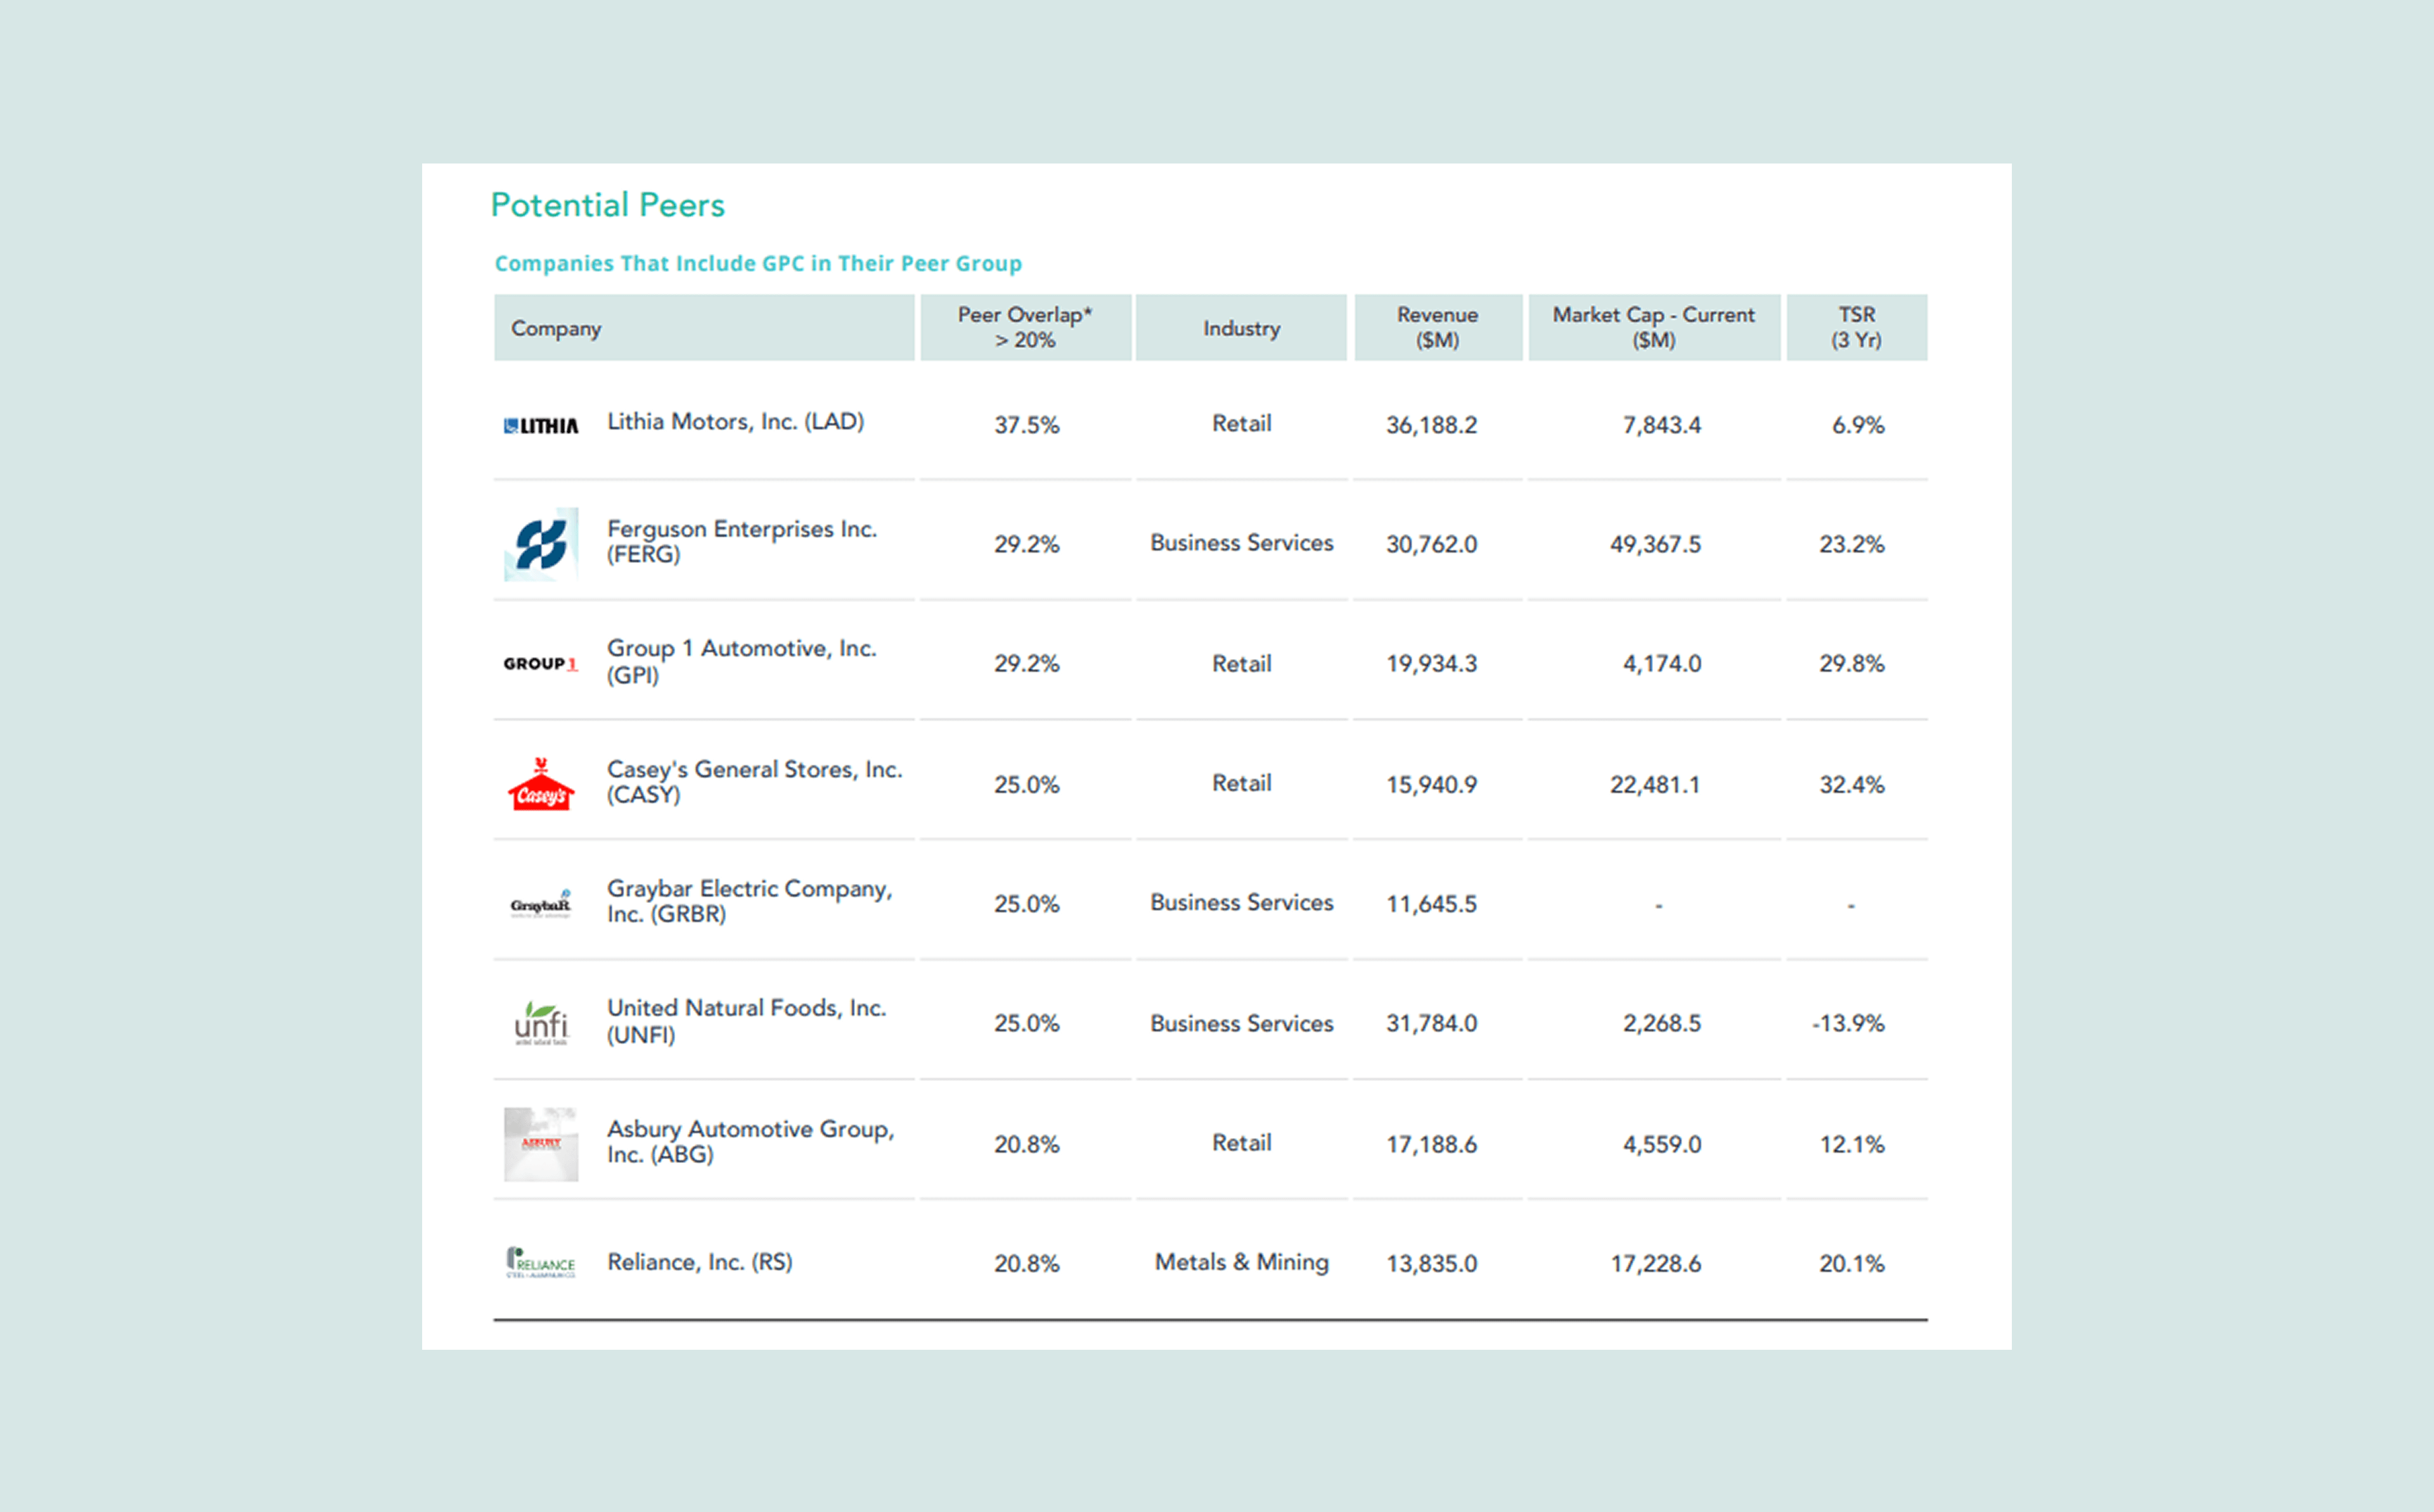Click the Peer Overlap column header

coord(1024,327)
